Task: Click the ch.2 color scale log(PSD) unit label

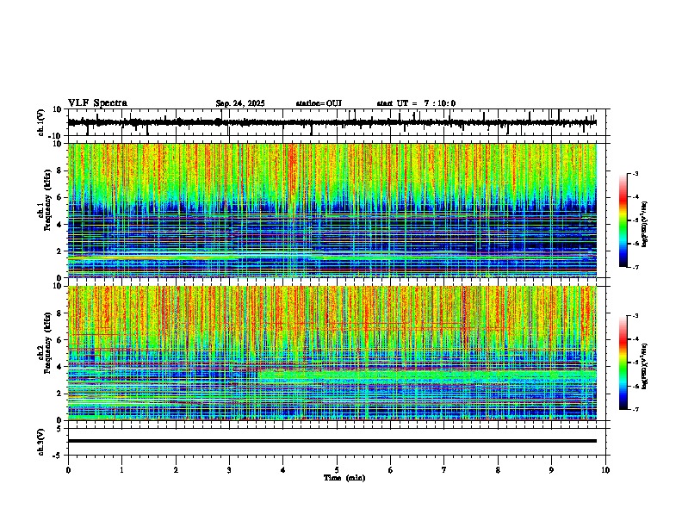Action: pyautogui.click(x=645, y=366)
